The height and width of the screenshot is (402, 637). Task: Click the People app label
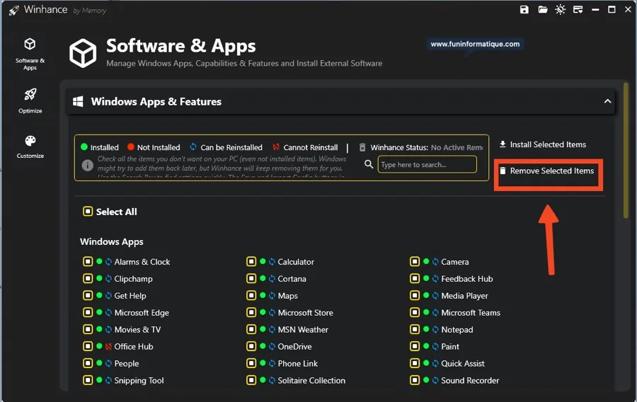(x=127, y=363)
